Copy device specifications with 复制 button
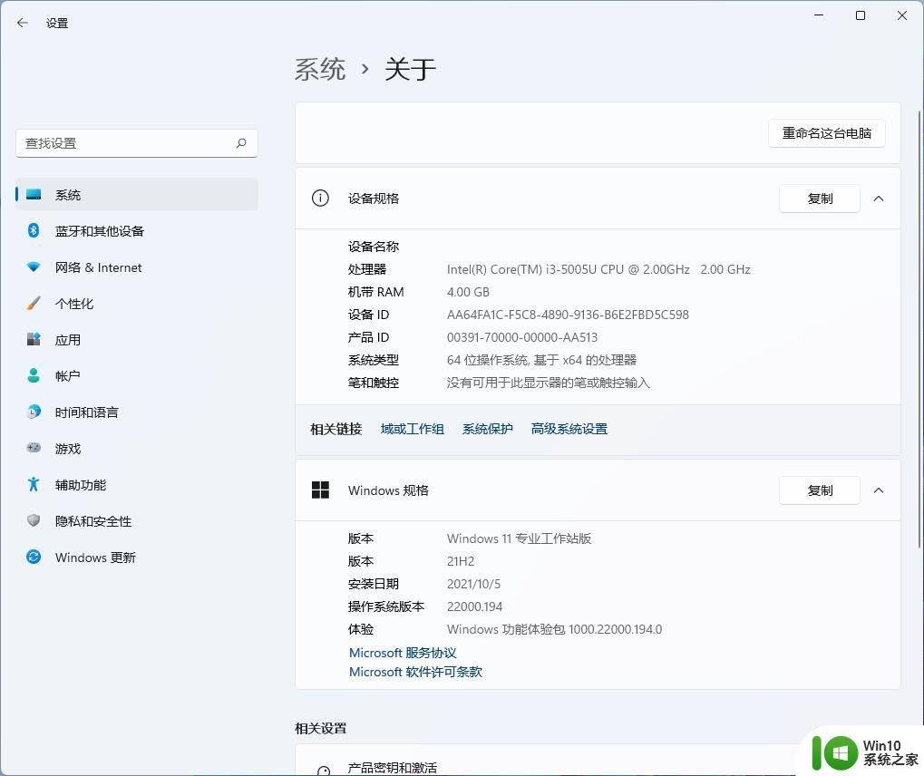Image resolution: width=924 pixels, height=776 pixels. pyautogui.click(x=819, y=199)
